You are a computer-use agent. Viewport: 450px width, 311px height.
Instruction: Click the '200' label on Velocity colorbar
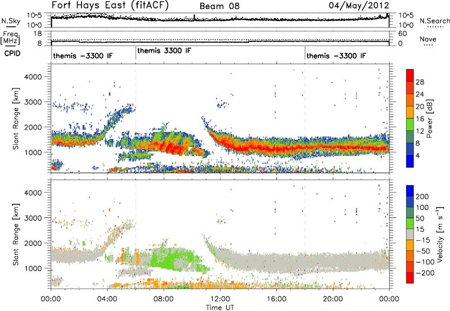tap(422, 196)
